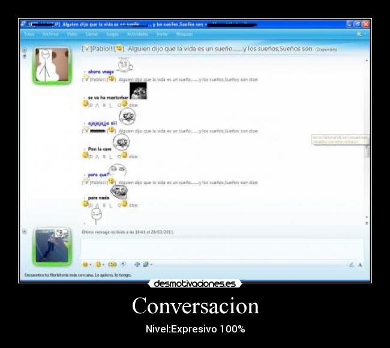Close the conversation window
The image size is (390, 348).
(x=366, y=24)
